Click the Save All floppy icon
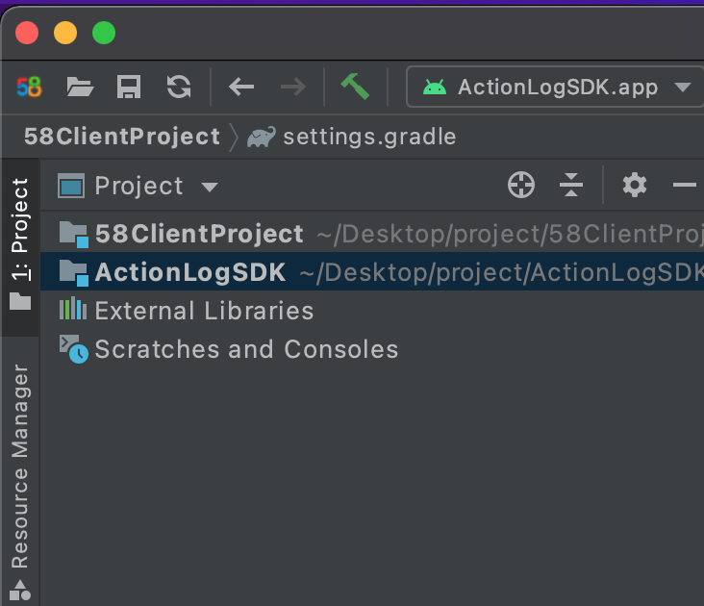Image resolution: width=704 pixels, height=606 pixels. 129,88
